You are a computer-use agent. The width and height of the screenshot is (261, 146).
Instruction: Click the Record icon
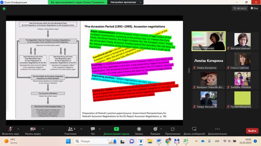coord(139,129)
